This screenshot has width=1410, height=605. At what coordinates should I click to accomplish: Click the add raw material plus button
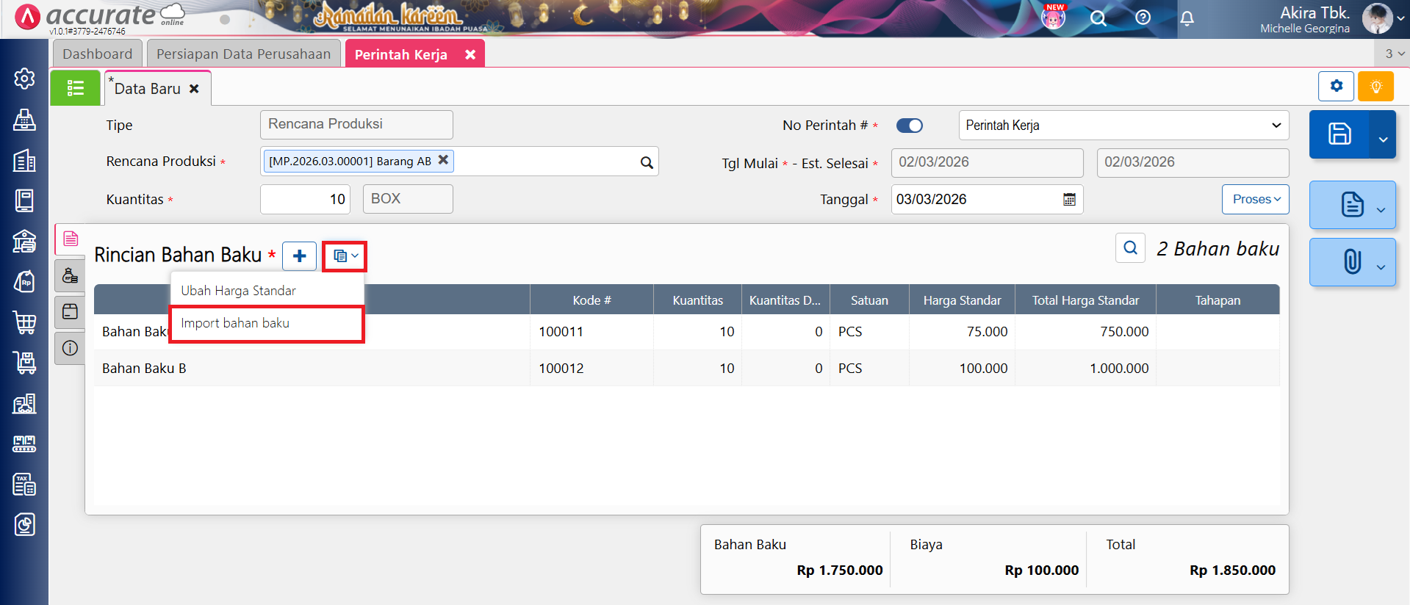pos(299,256)
